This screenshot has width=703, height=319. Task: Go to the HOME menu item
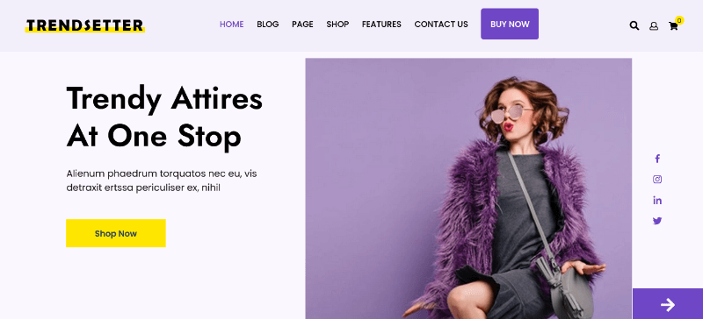(x=231, y=25)
